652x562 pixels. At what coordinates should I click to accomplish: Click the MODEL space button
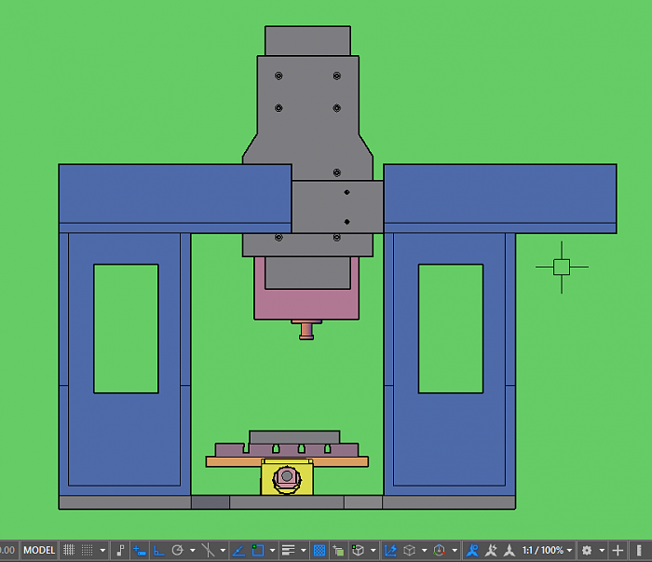point(39,550)
